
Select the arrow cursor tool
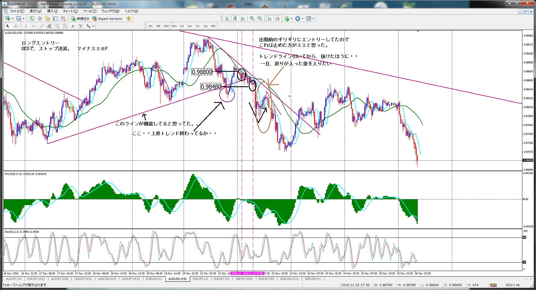pyautogui.click(x=8, y=26)
